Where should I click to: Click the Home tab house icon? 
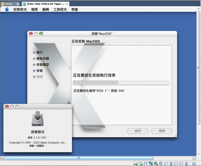coord(3,4)
